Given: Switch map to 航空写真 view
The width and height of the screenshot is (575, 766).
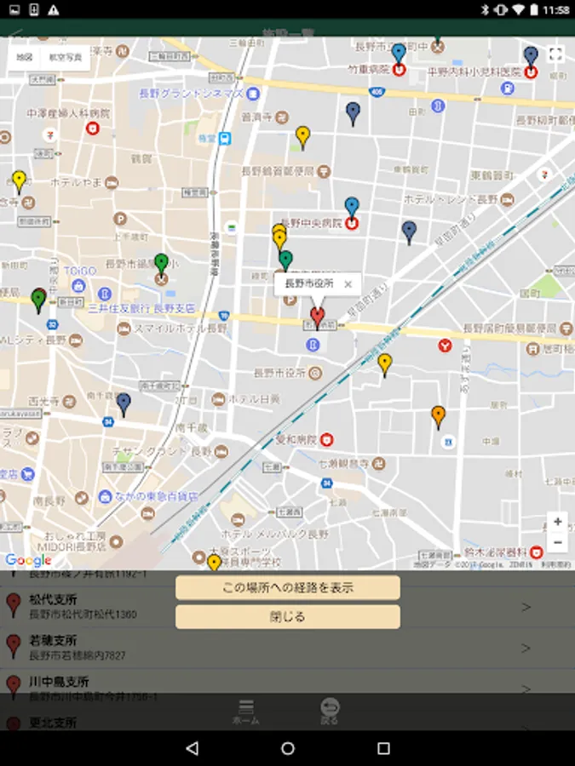Looking at the screenshot, I should [x=66, y=58].
